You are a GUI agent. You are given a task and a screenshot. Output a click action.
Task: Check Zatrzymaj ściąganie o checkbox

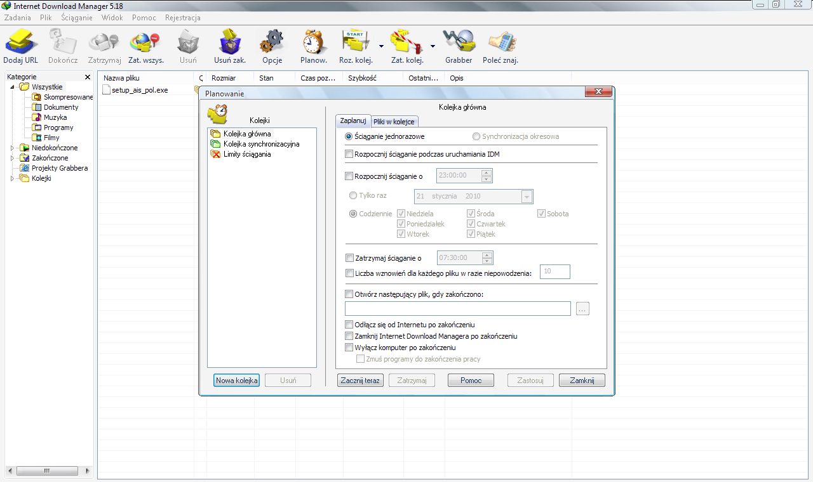tap(349, 258)
